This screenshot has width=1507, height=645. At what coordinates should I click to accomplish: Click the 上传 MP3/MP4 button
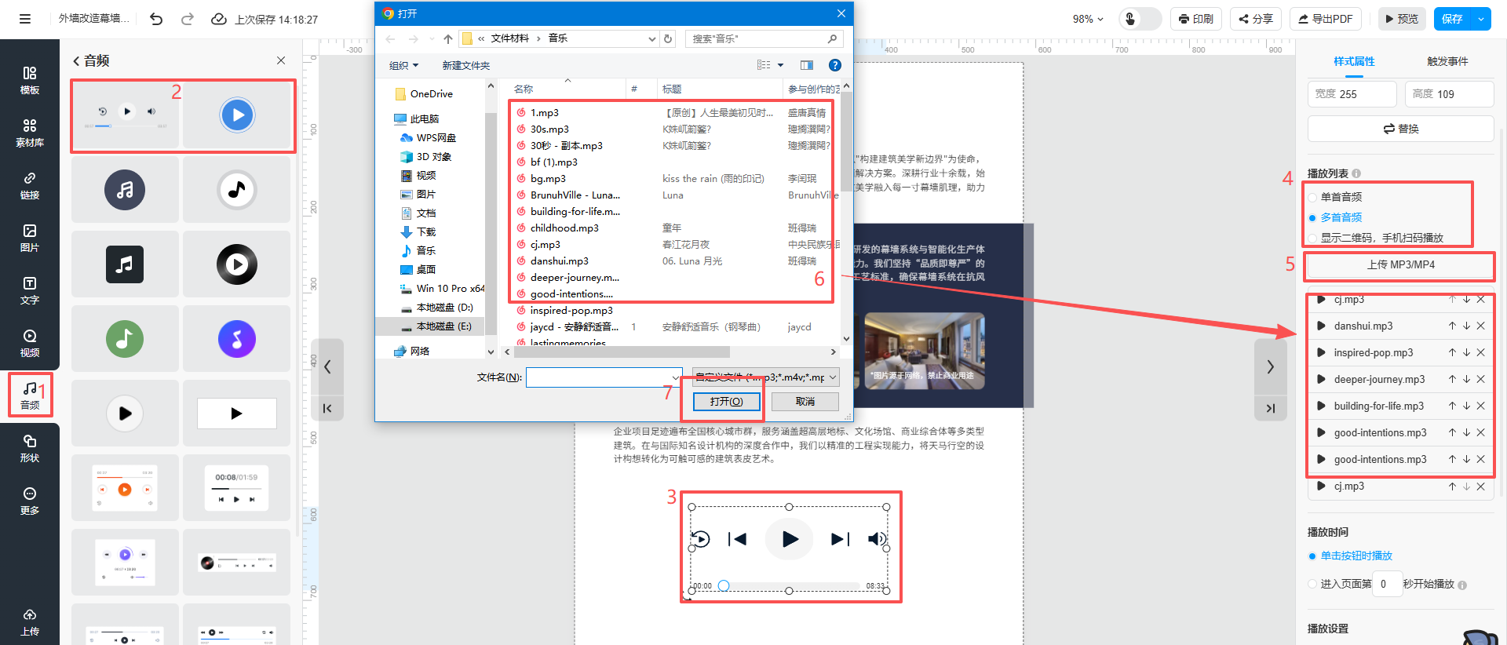(x=1400, y=265)
